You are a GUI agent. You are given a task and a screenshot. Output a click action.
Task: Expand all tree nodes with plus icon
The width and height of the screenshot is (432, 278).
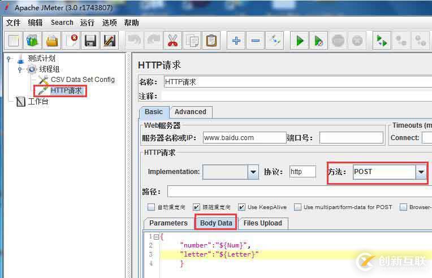coord(236,41)
